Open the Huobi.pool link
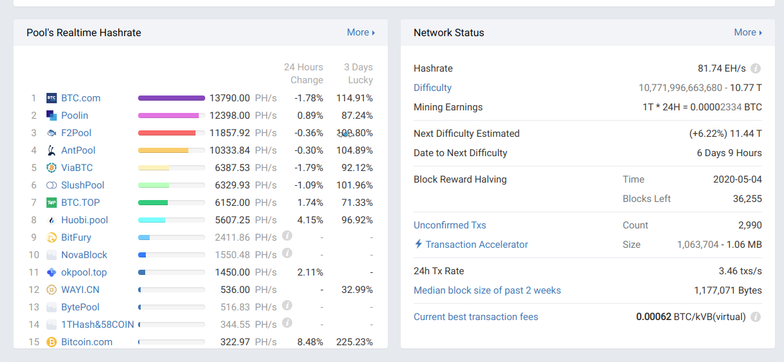 (x=85, y=220)
